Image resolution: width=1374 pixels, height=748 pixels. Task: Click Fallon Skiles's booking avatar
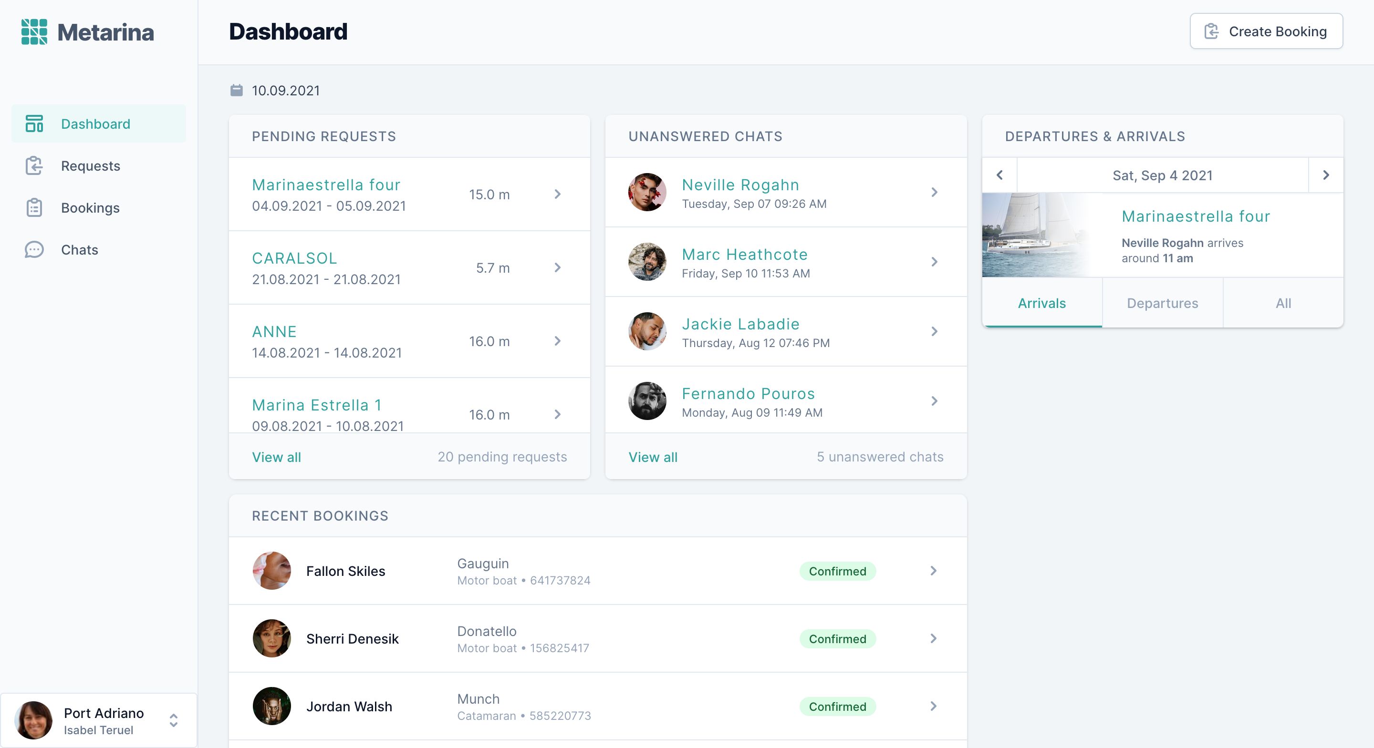coord(271,571)
